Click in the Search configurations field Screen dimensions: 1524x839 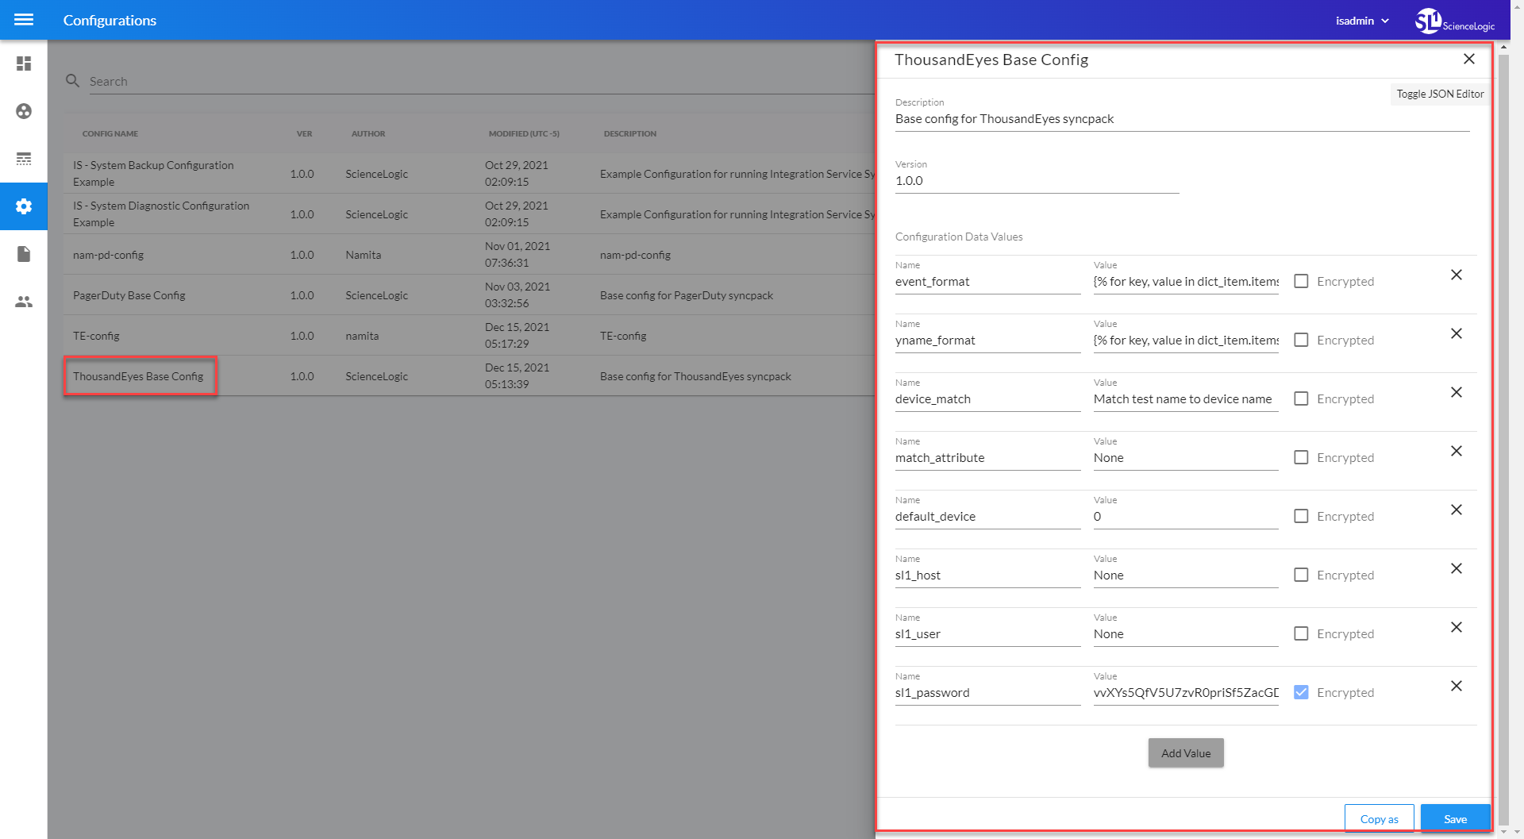click(x=480, y=81)
